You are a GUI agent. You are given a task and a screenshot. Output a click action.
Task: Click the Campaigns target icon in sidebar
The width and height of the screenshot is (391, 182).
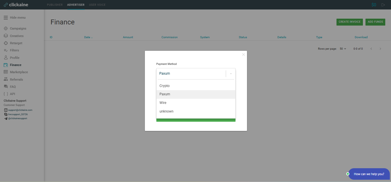[x=6, y=28]
